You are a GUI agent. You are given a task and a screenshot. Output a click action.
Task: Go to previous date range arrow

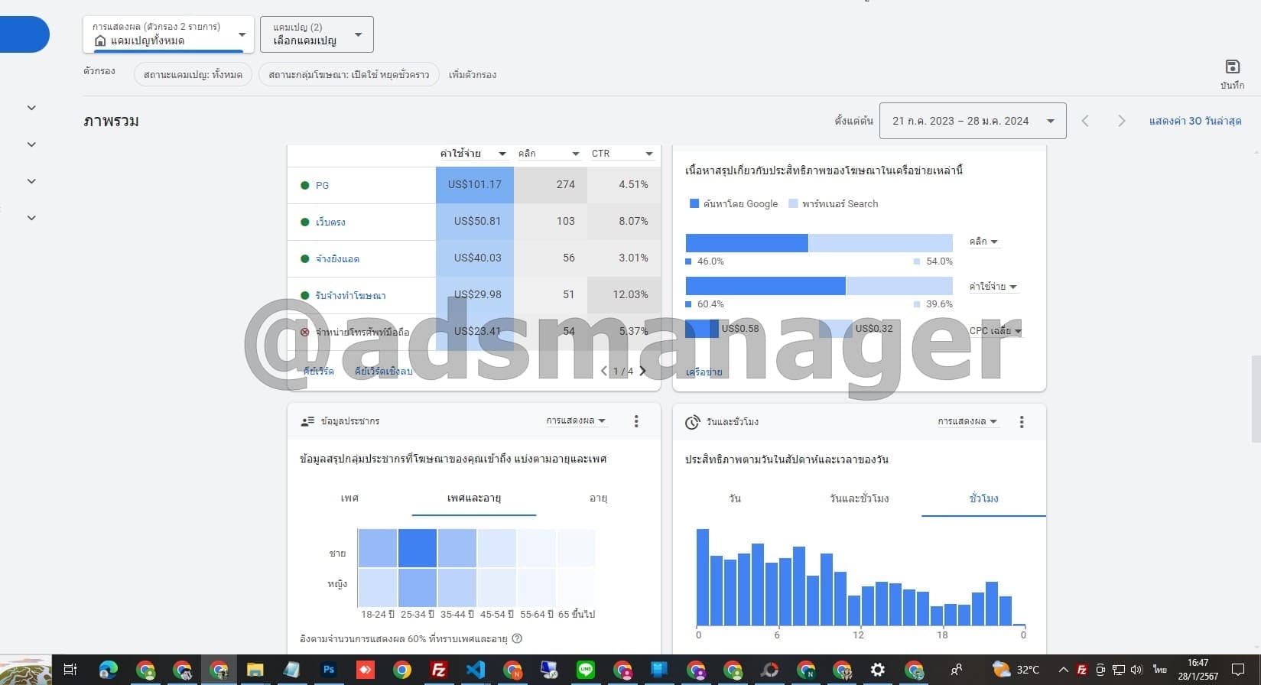1085,121
